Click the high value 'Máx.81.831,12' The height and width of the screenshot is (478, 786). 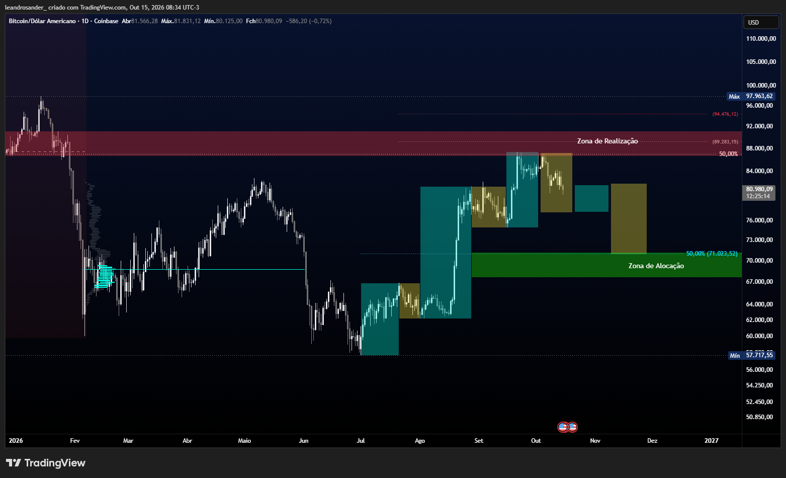(x=181, y=21)
